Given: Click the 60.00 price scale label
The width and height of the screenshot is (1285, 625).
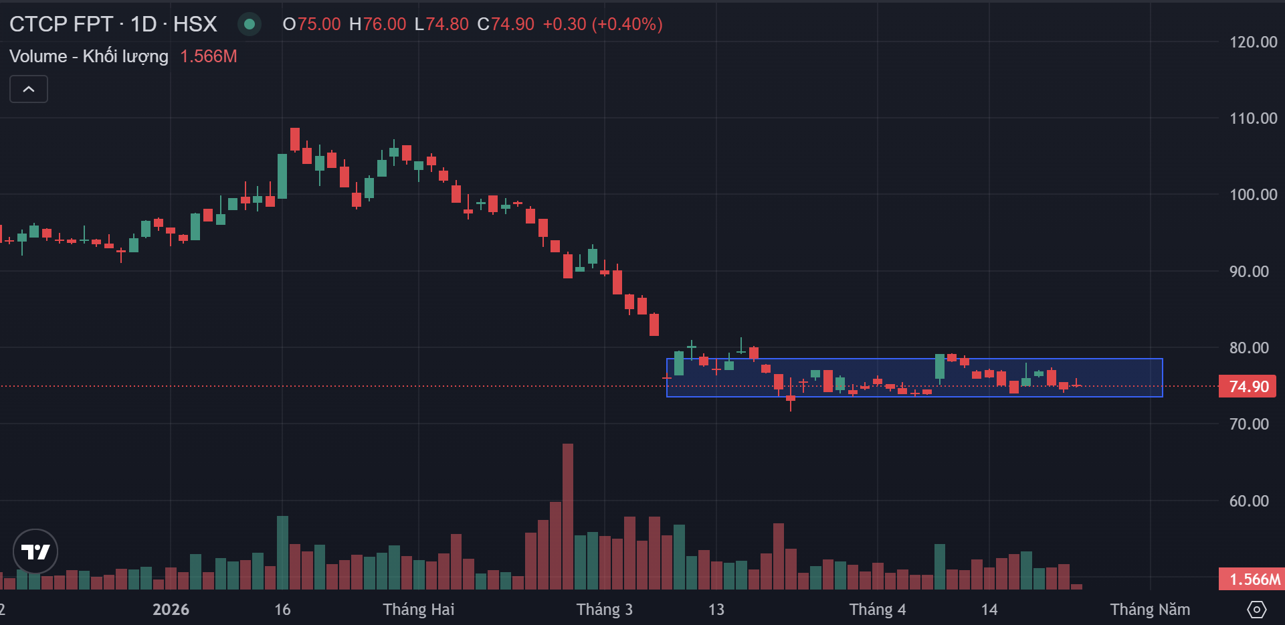Looking at the screenshot, I should pyautogui.click(x=1248, y=501).
